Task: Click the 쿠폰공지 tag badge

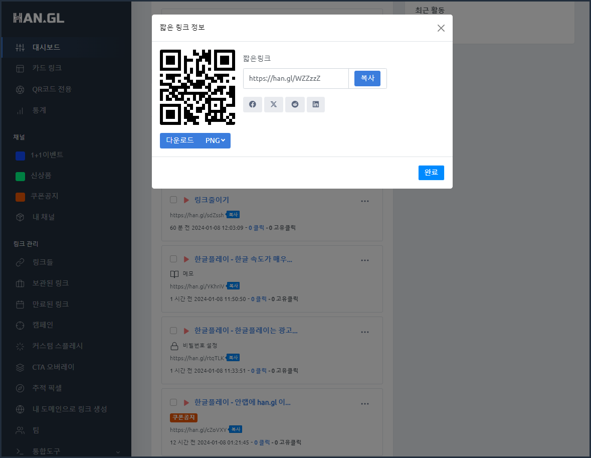Action: pos(183,418)
